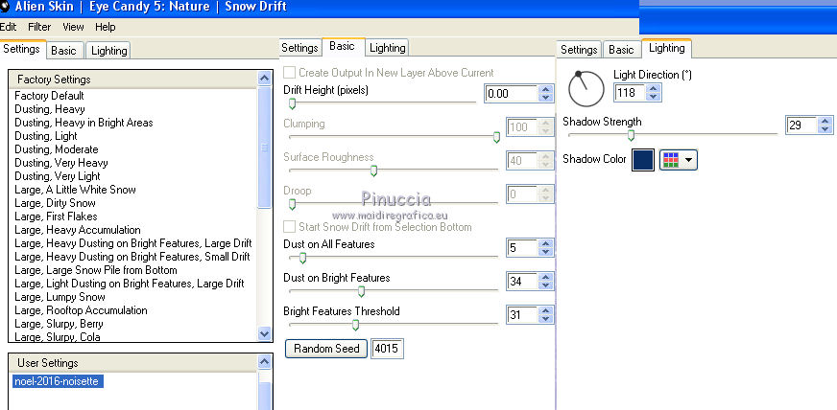Toggle Start Snow Drift from Selection Bottom

(x=289, y=227)
